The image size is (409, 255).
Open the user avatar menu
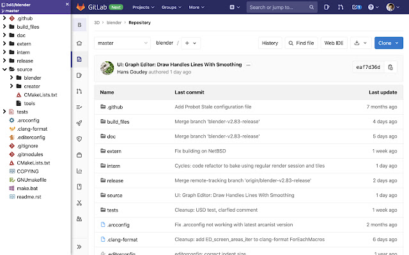[x=392, y=7]
